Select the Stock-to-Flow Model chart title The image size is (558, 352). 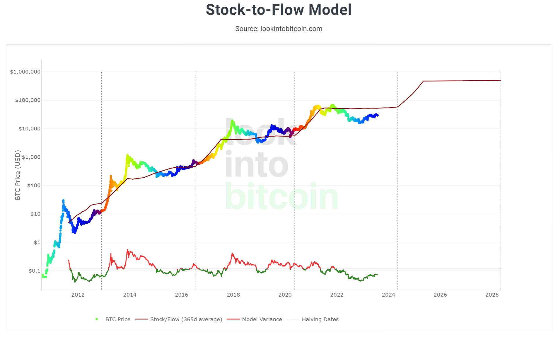click(x=279, y=10)
